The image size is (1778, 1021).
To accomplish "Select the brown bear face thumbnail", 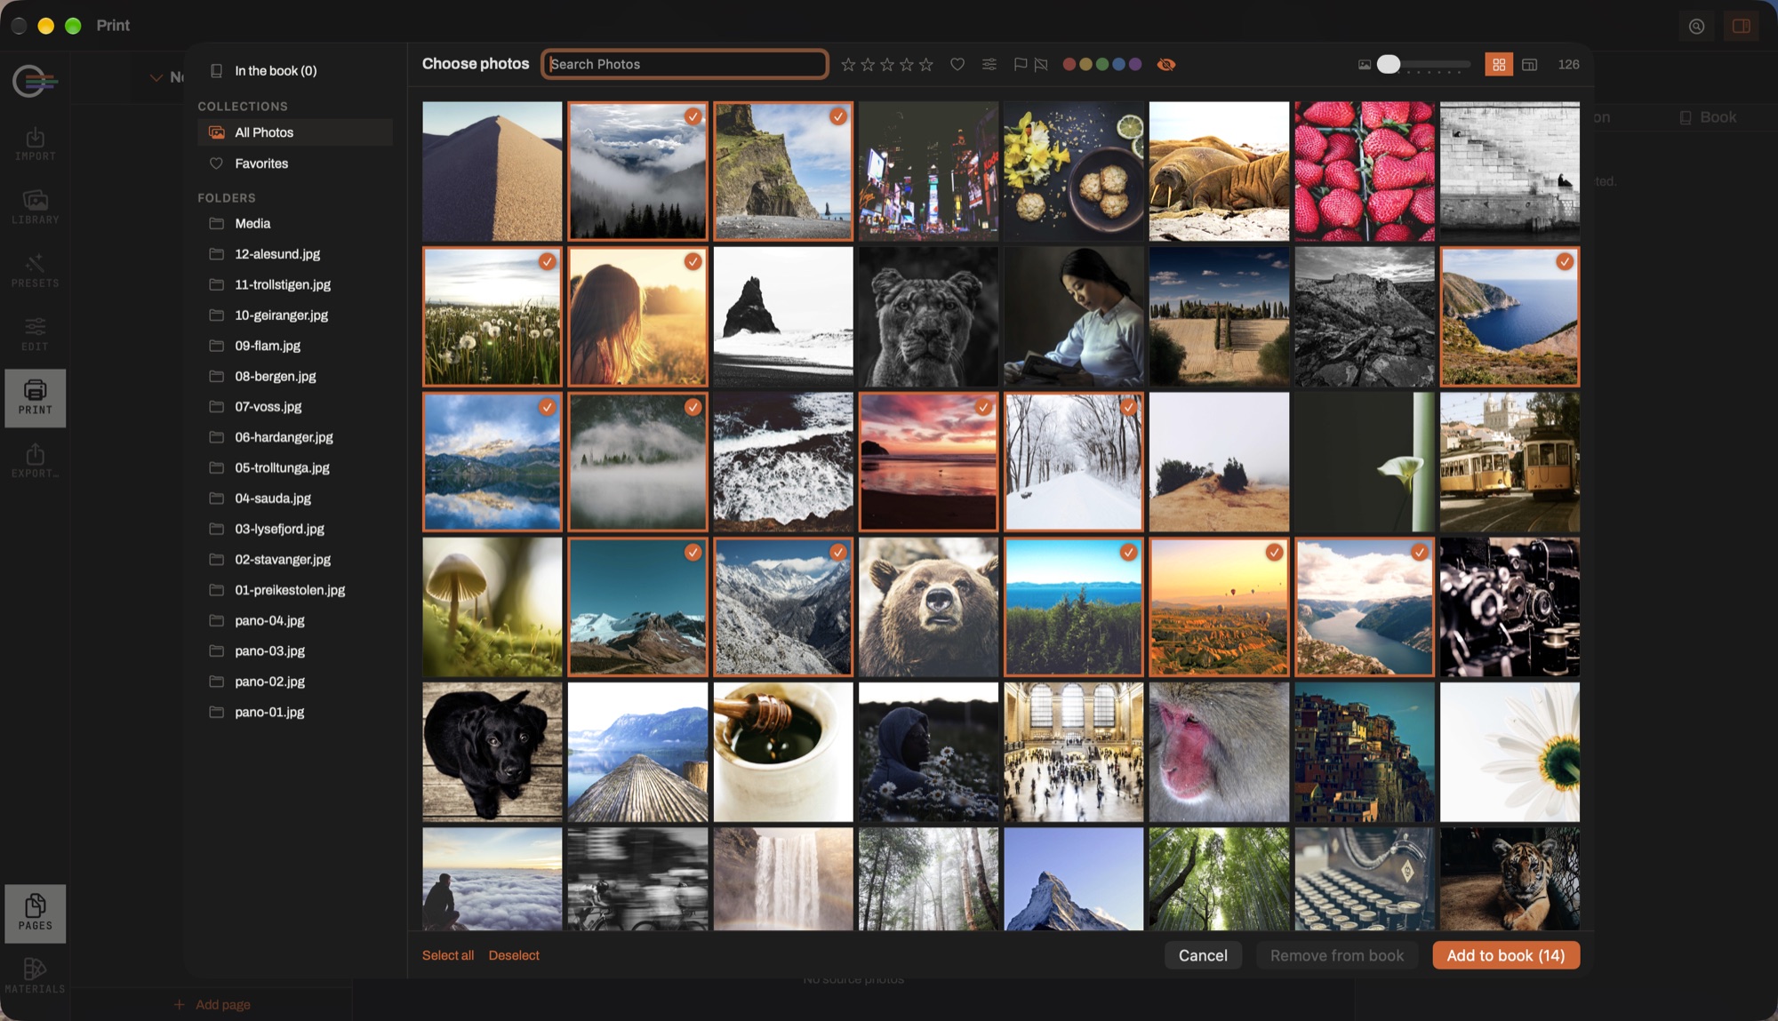I will click(x=928, y=607).
